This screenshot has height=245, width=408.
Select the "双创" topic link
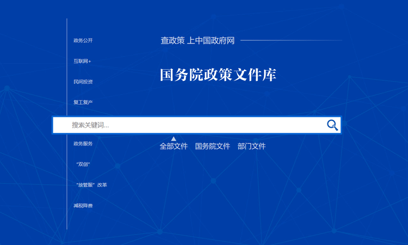(83, 164)
